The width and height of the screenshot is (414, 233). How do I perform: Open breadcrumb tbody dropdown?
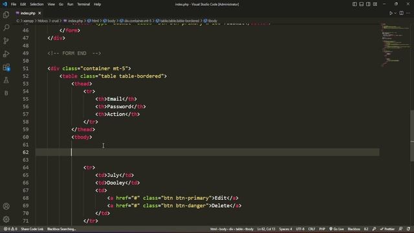[210, 21]
